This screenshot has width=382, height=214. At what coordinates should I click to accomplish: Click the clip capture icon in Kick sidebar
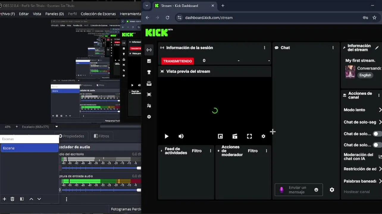click(149, 95)
